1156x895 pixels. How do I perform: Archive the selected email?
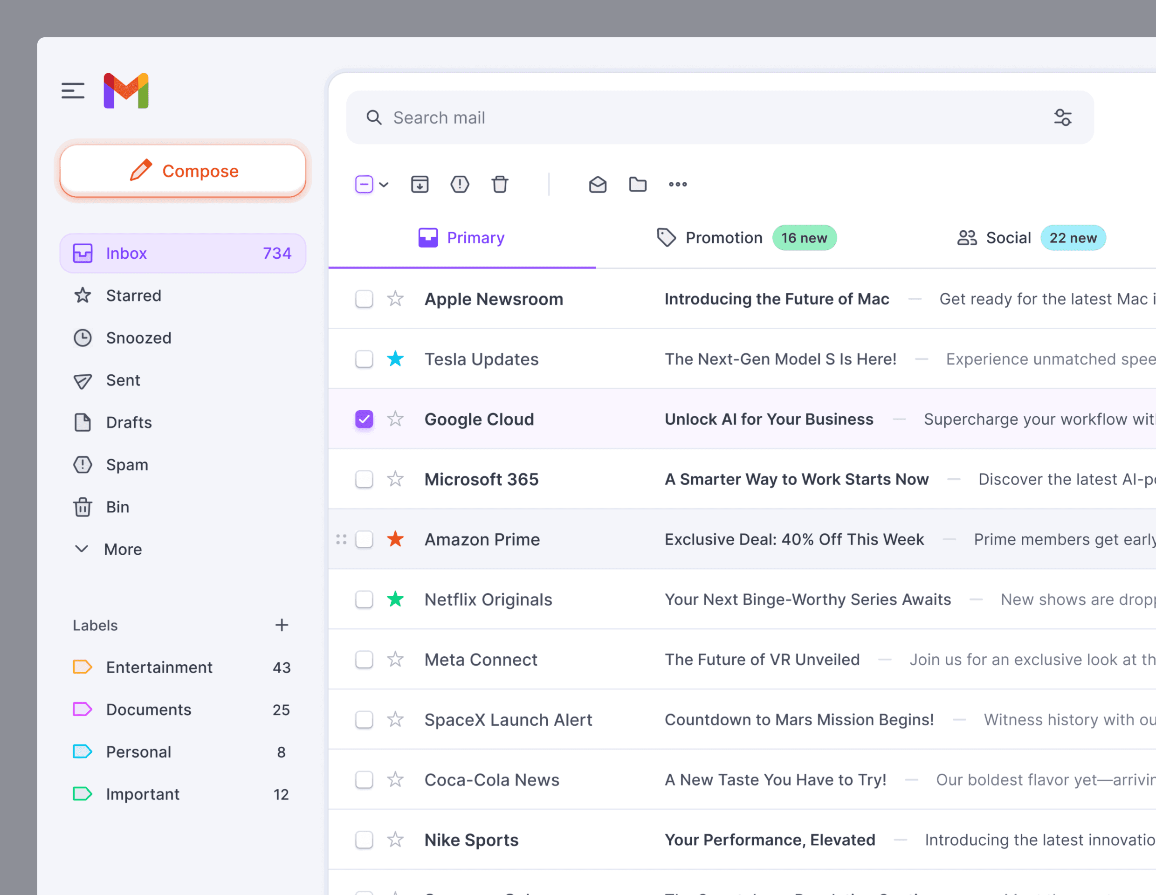point(420,184)
